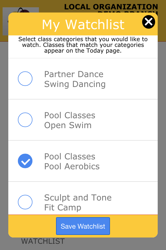Screen dimensions: 166x250
Task: Tap the Pool Classes Pool Aerobics label
Action: tap(72, 161)
